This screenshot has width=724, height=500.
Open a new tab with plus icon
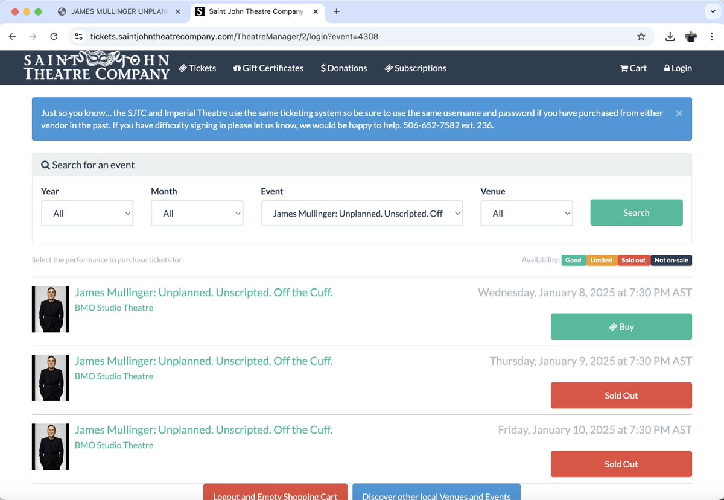336,11
